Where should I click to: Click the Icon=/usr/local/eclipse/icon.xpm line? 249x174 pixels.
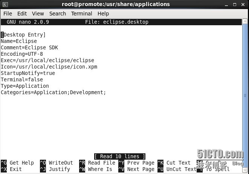(49, 67)
